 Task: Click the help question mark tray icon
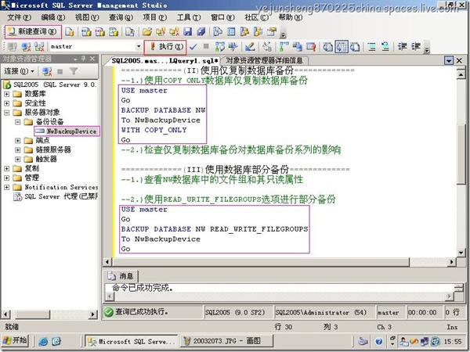[379, 341]
